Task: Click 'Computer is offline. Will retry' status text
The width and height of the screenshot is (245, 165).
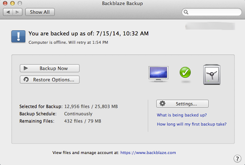Action: click(x=68, y=43)
